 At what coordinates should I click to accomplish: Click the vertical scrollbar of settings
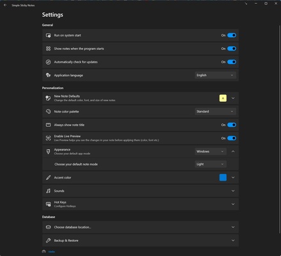[x=280, y=129]
